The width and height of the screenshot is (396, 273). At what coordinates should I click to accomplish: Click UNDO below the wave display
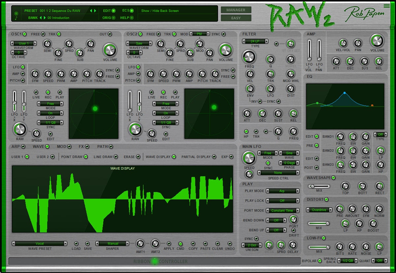229,244
